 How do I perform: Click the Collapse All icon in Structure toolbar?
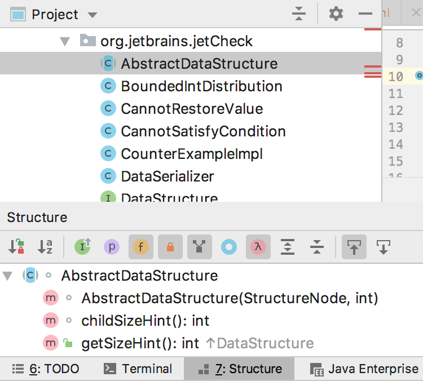317,247
